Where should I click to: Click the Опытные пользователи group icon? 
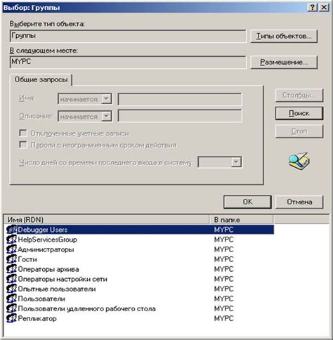(x=11, y=289)
